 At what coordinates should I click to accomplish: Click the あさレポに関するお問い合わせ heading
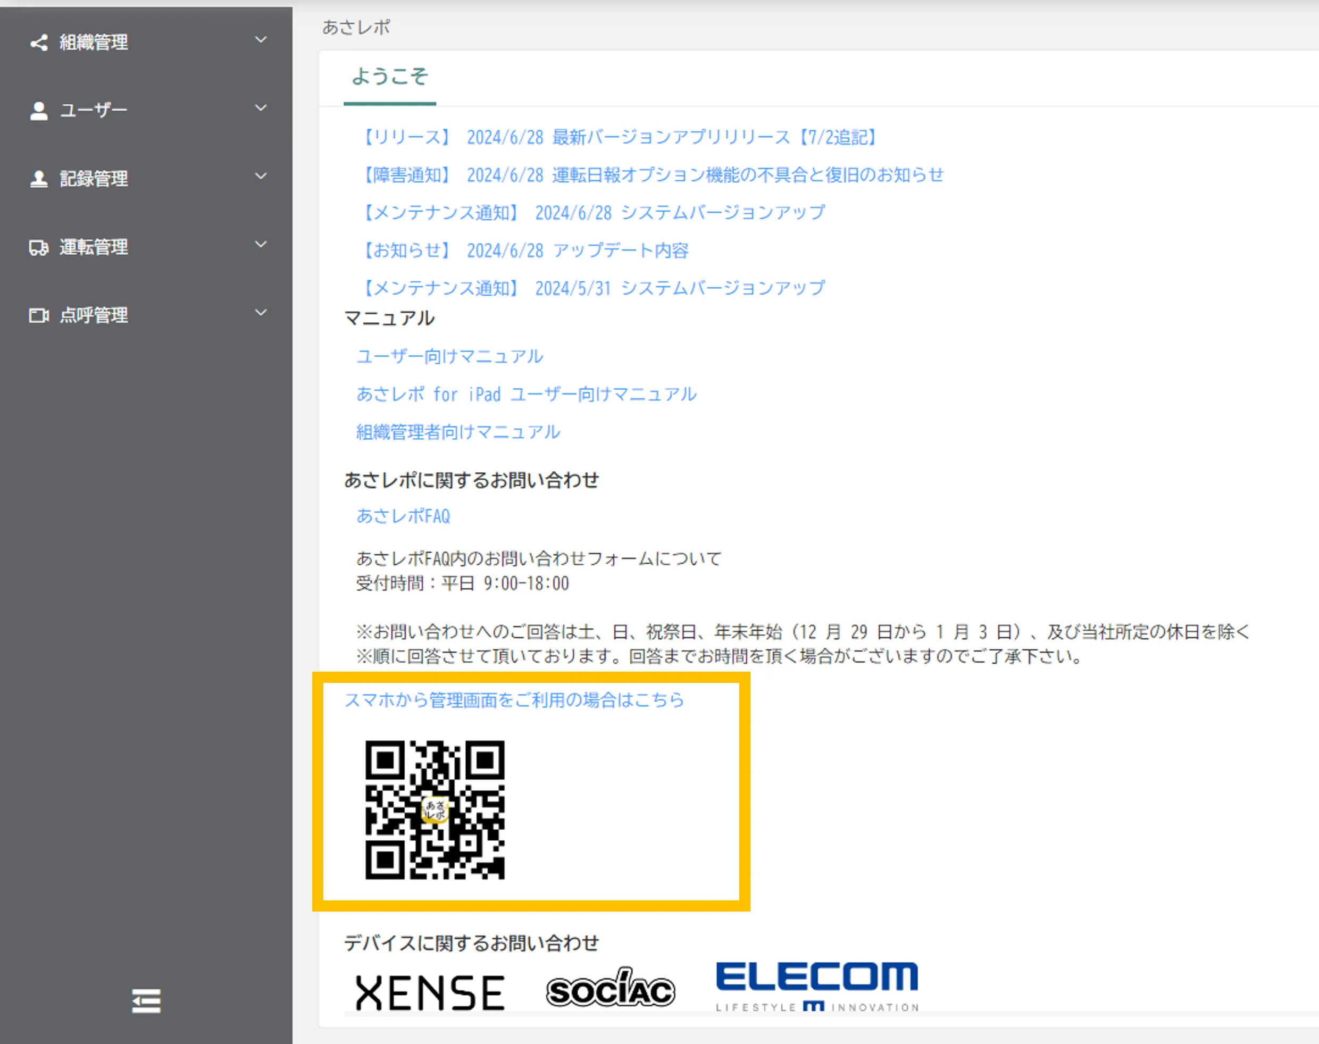pyautogui.click(x=471, y=480)
